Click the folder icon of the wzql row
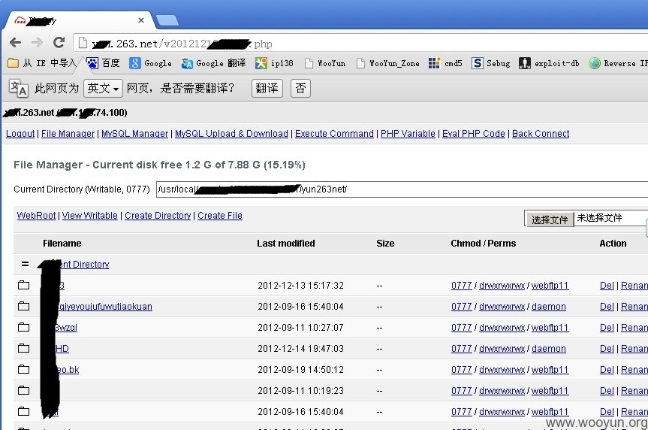The image size is (648, 430). point(24,327)
